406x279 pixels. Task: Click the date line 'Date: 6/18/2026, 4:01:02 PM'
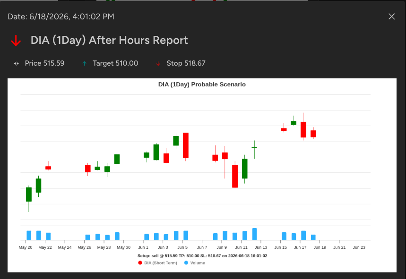(61, 17)
